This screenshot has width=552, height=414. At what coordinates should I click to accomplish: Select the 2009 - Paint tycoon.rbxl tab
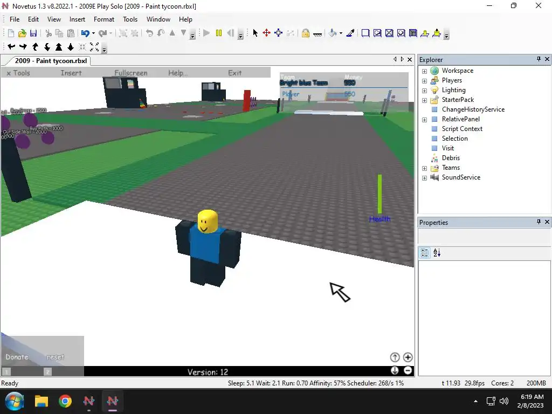(x=51, y=60)
